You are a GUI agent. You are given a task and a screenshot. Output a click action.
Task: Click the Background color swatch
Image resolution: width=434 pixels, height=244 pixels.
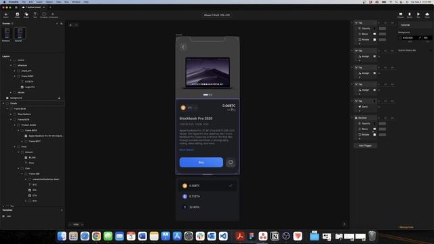(x=401, y=38)
